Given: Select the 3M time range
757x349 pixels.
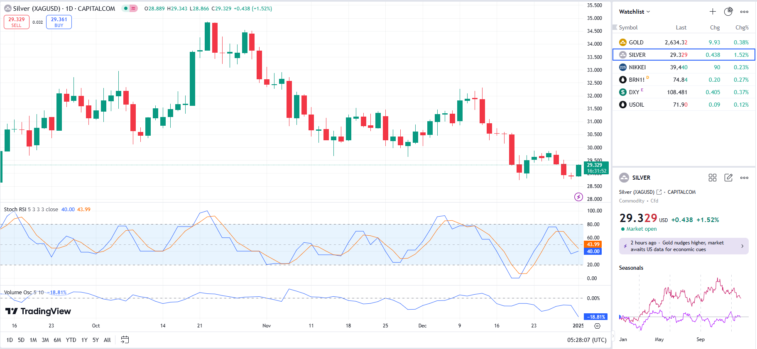Looking at the screenshot, I should (45, 340).
